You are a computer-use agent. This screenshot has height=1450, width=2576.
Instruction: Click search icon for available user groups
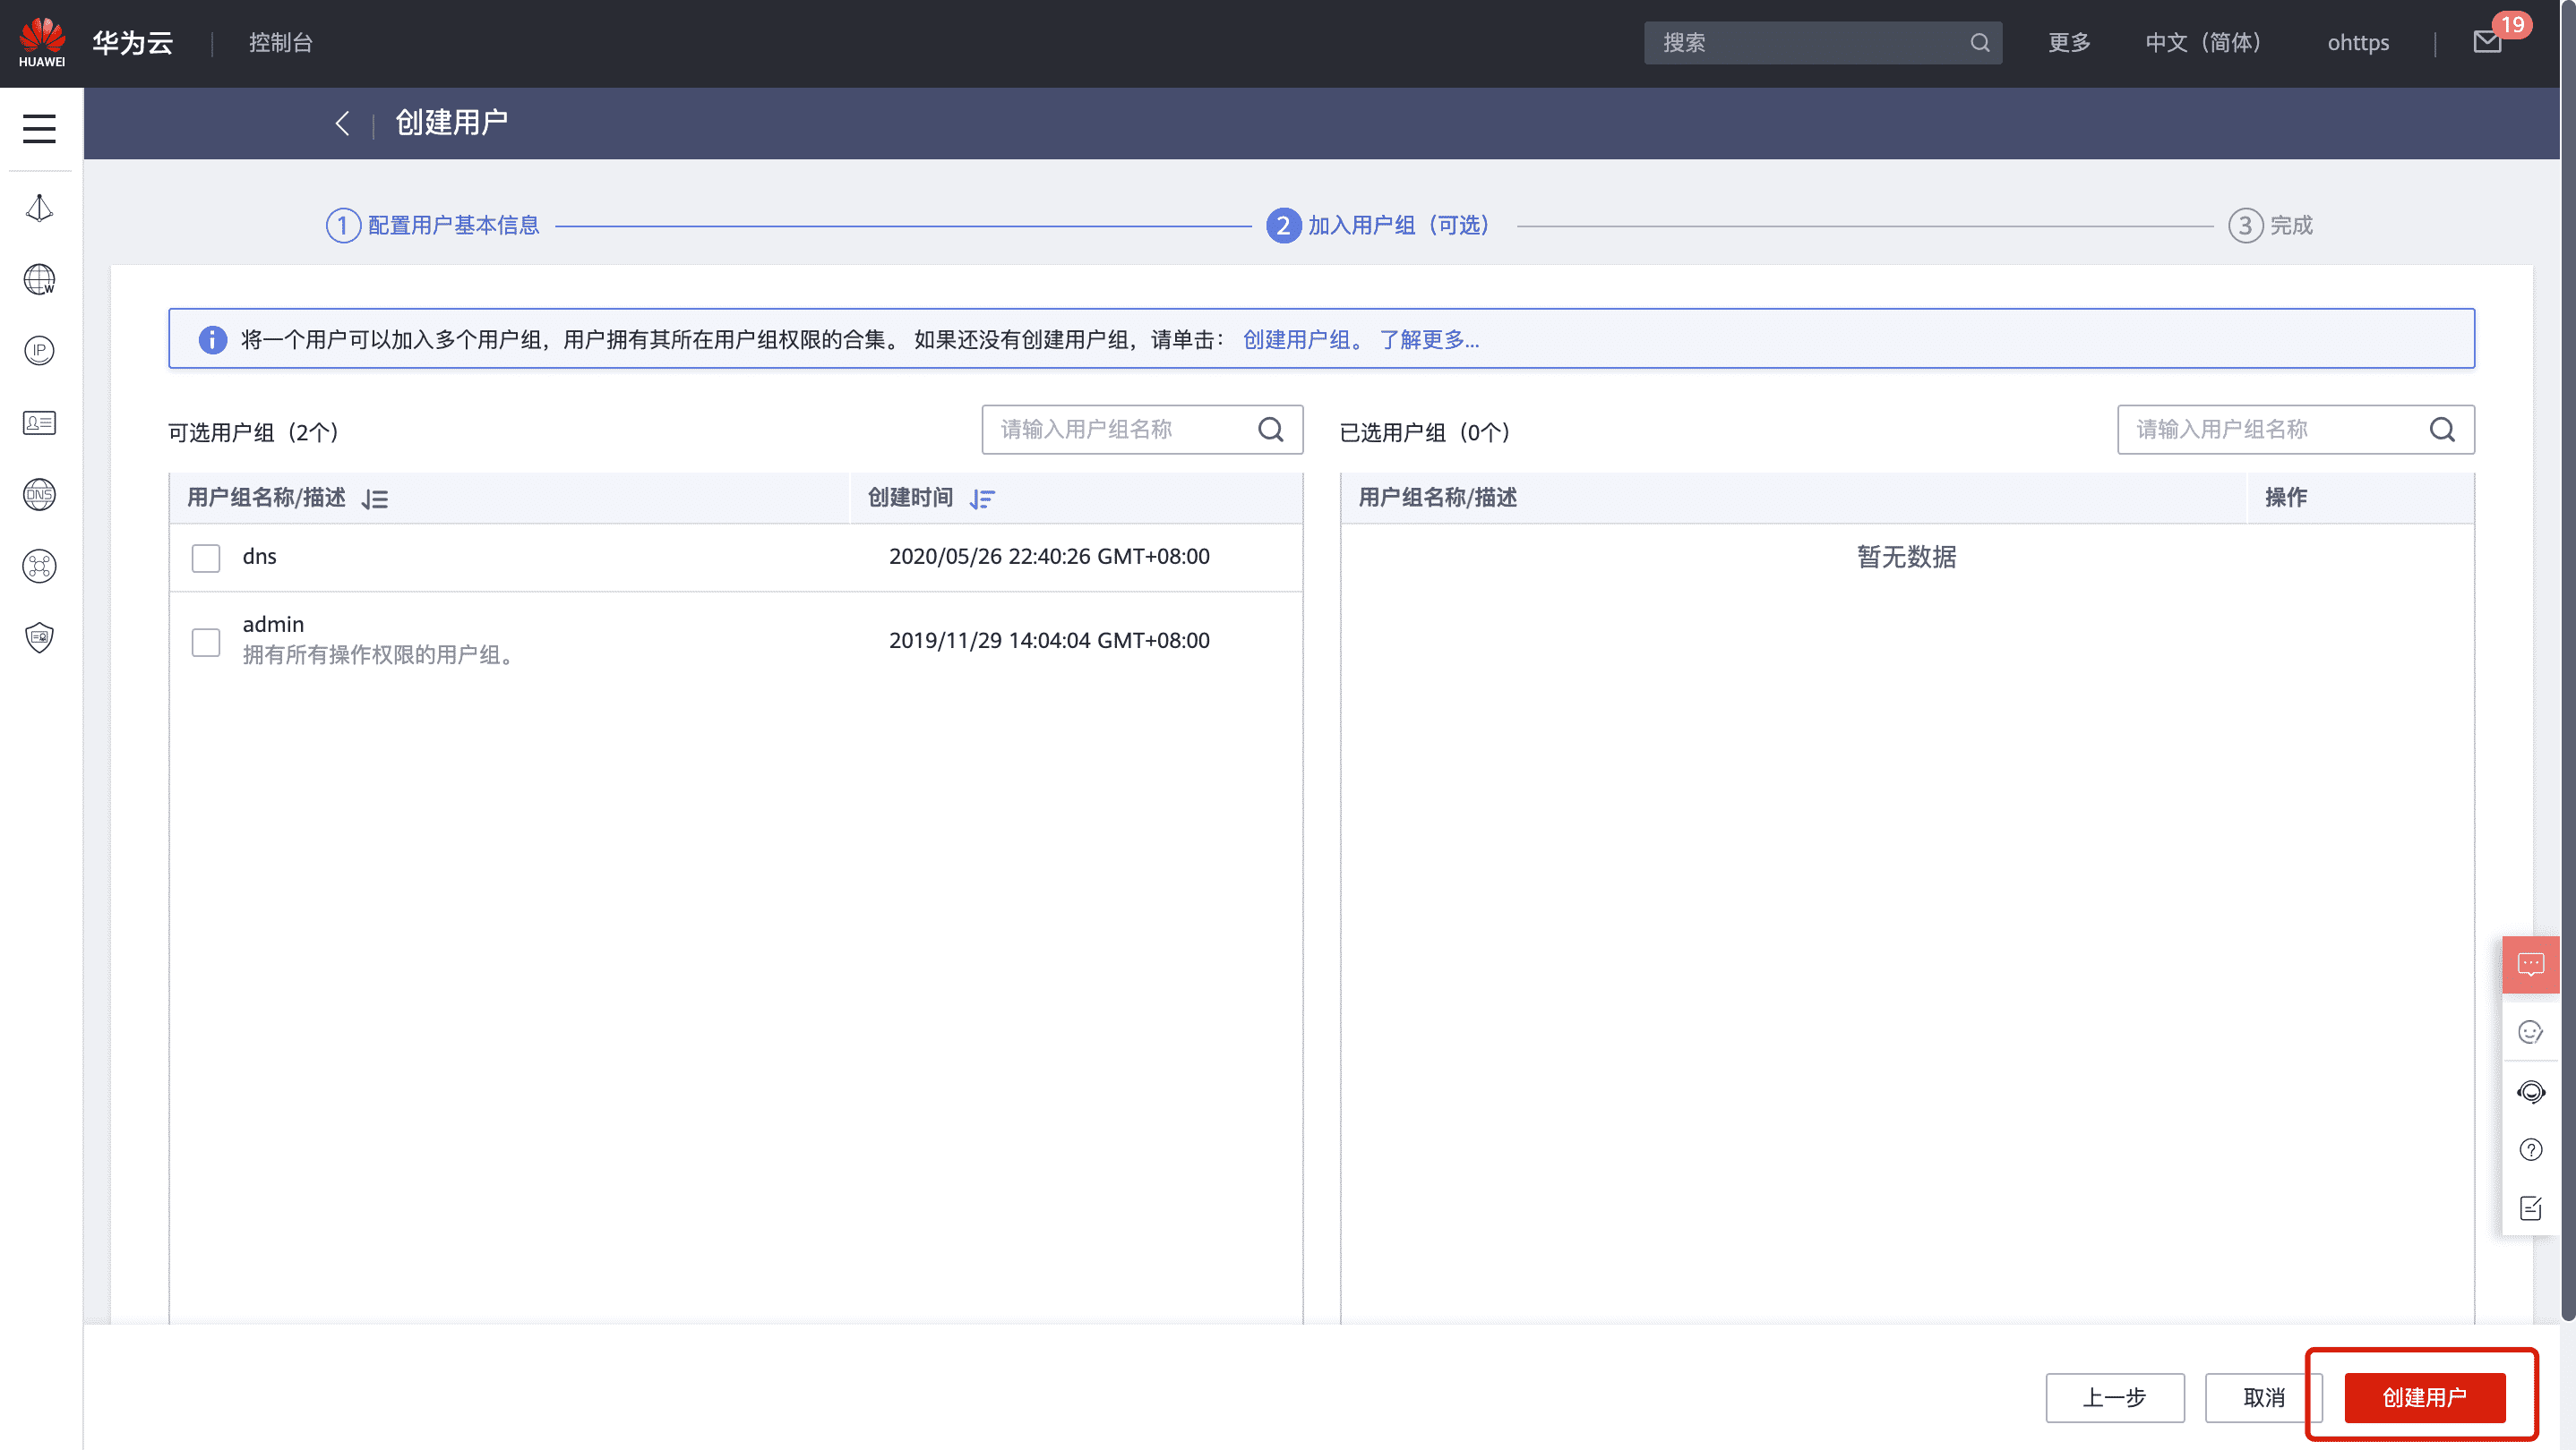pos(1270,430)
